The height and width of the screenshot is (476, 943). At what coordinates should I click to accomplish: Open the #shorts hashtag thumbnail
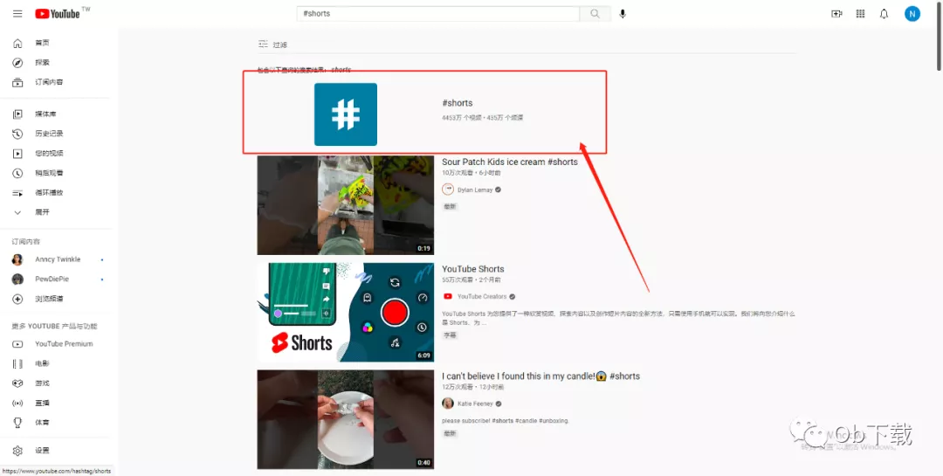(345, 114)
